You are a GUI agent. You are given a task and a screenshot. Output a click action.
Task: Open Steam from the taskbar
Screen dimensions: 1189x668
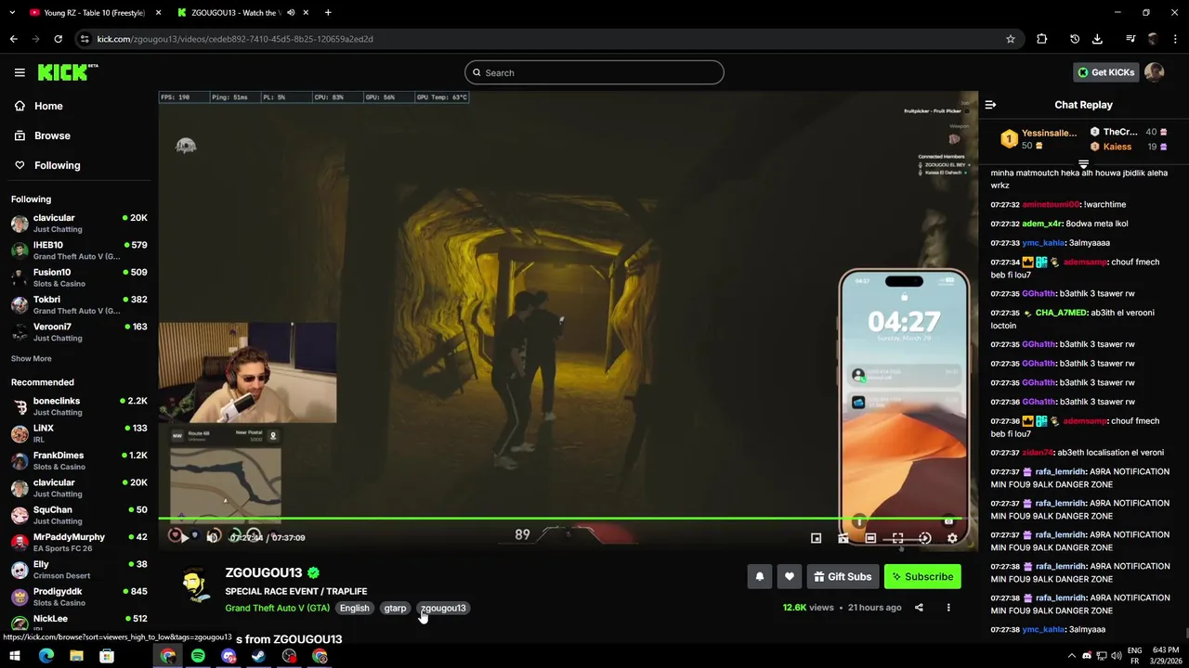[259, 656]
